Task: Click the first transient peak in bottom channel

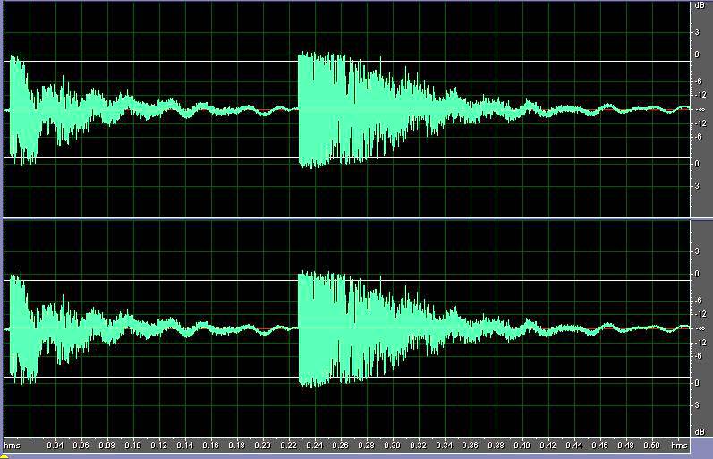Action: click(x=14, y=278)
